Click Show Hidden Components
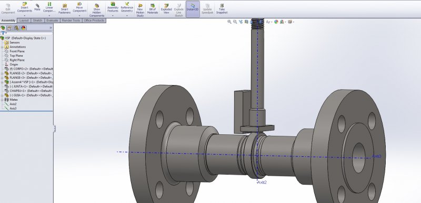 [97, 10]
